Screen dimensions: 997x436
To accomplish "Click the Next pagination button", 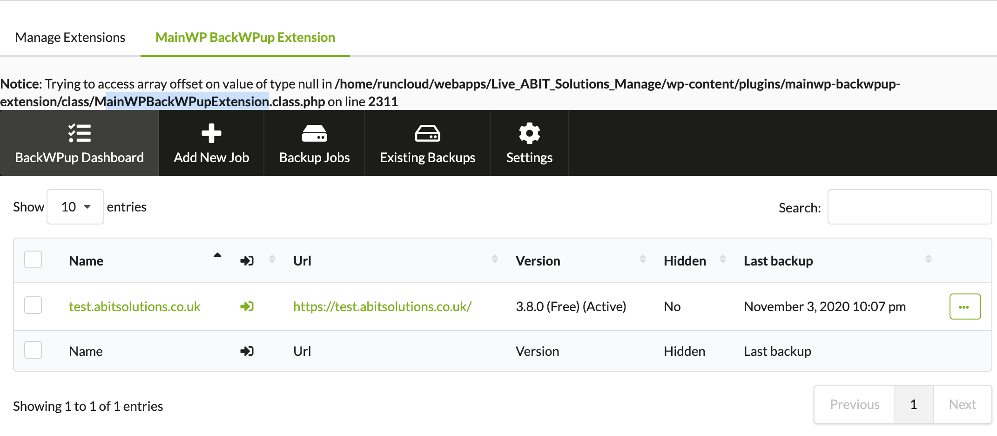I will (962, 404).
